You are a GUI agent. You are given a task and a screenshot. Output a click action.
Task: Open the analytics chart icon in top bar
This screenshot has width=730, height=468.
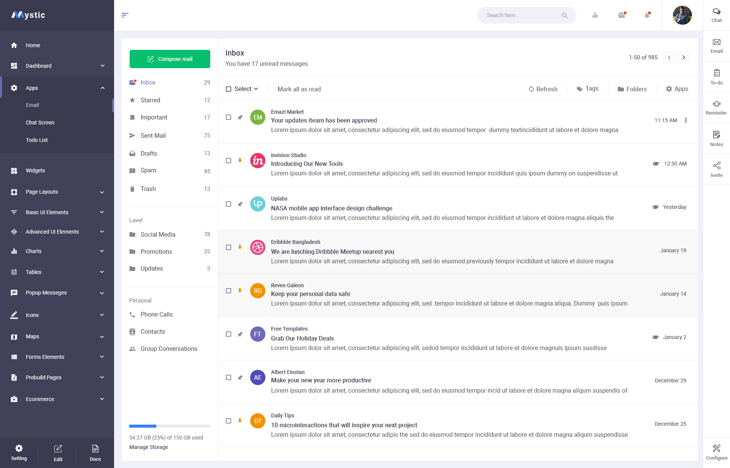[595, 15]
